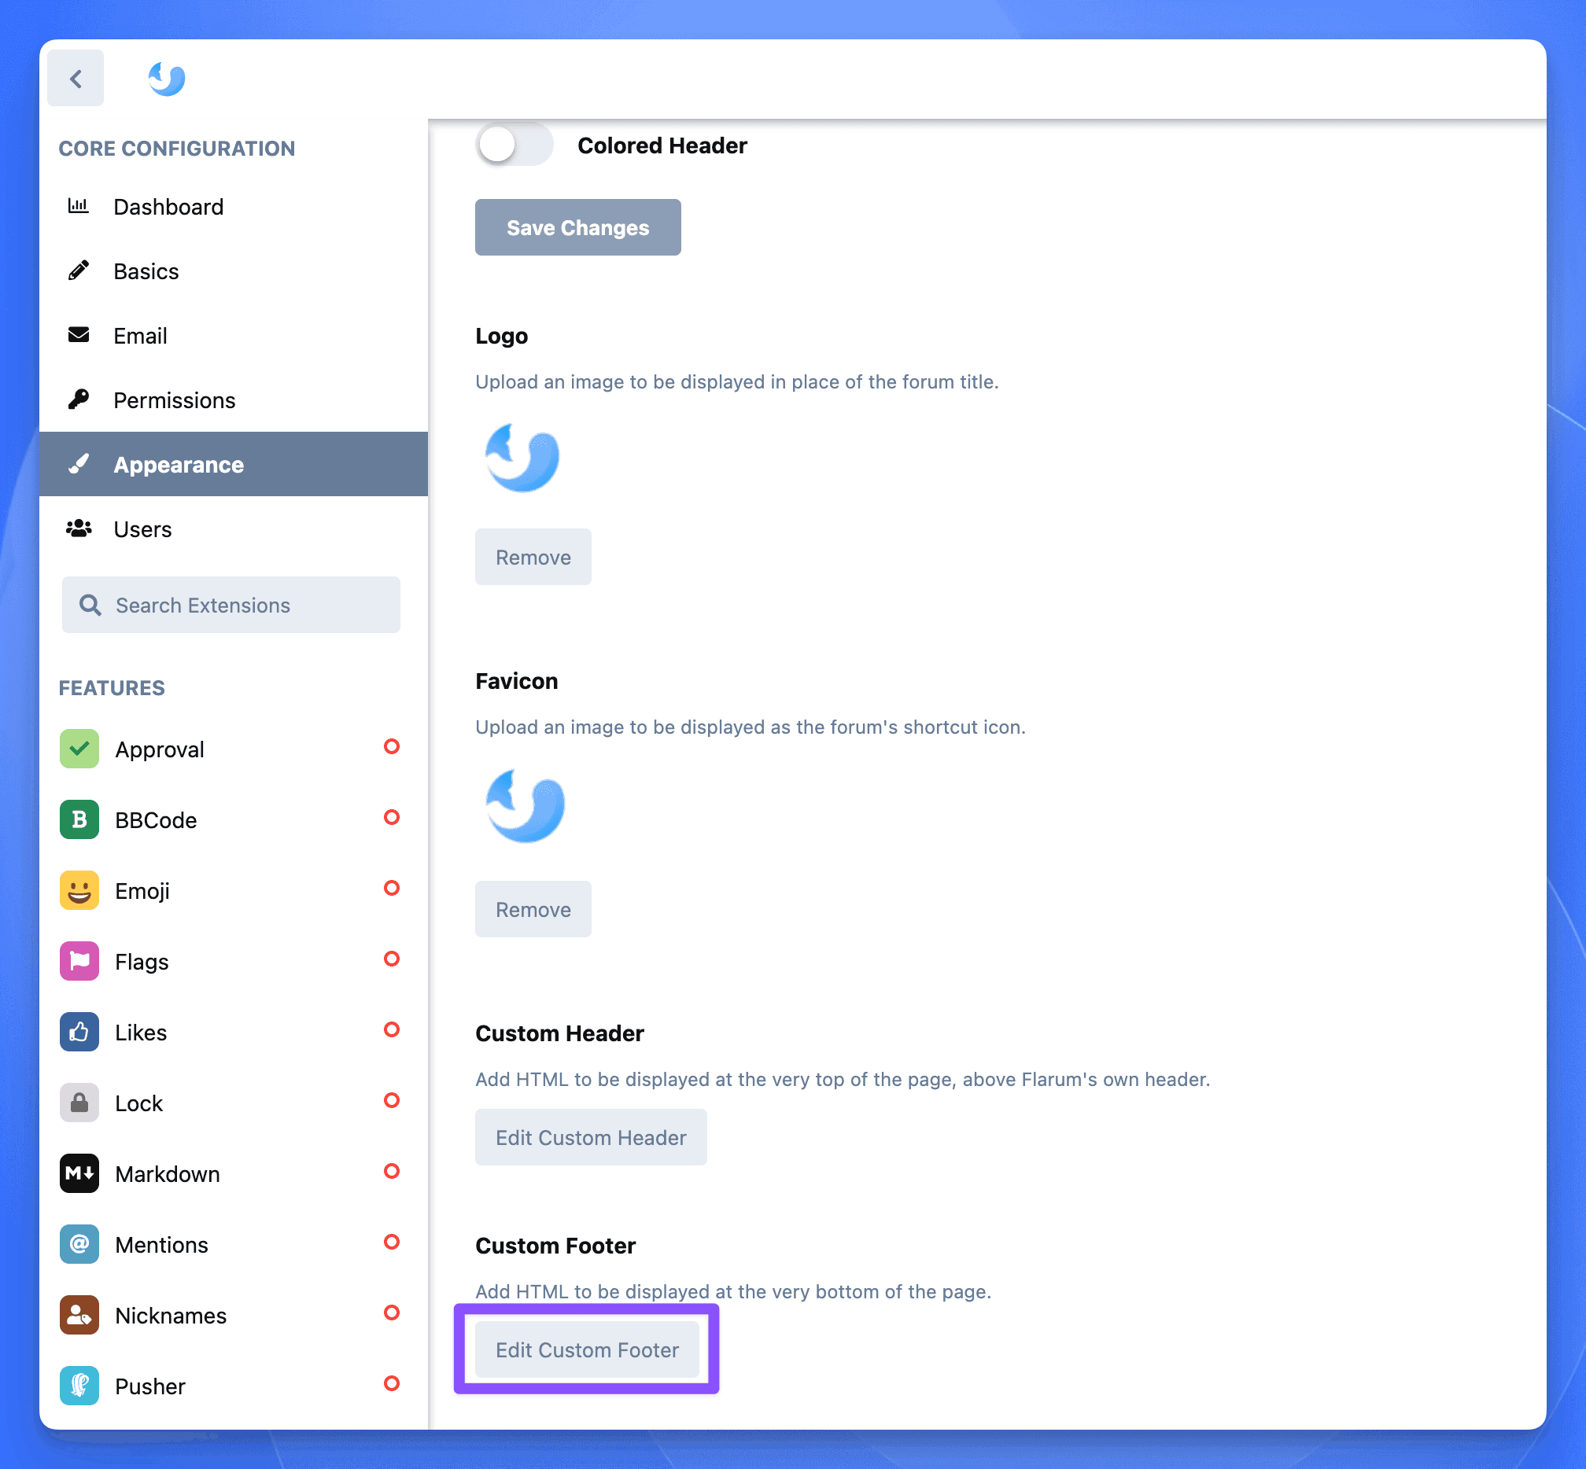Open Email settings via envelope icon
Image resolution: width=1586 pixels, height=1469 pixels.
[79, 335]
